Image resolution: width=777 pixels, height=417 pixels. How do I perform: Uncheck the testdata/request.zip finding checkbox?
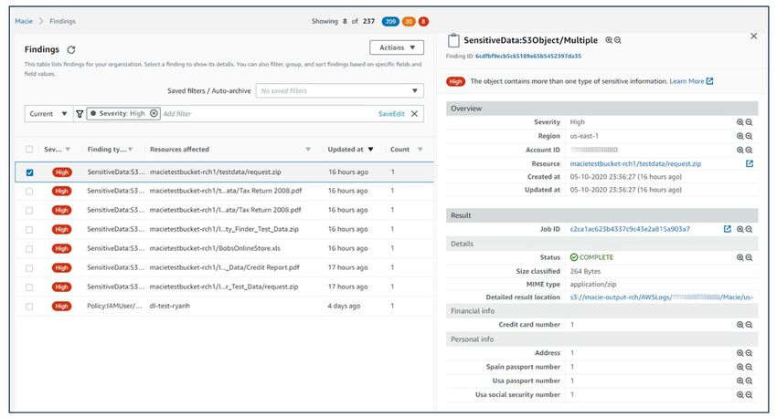tap(30, 172)
